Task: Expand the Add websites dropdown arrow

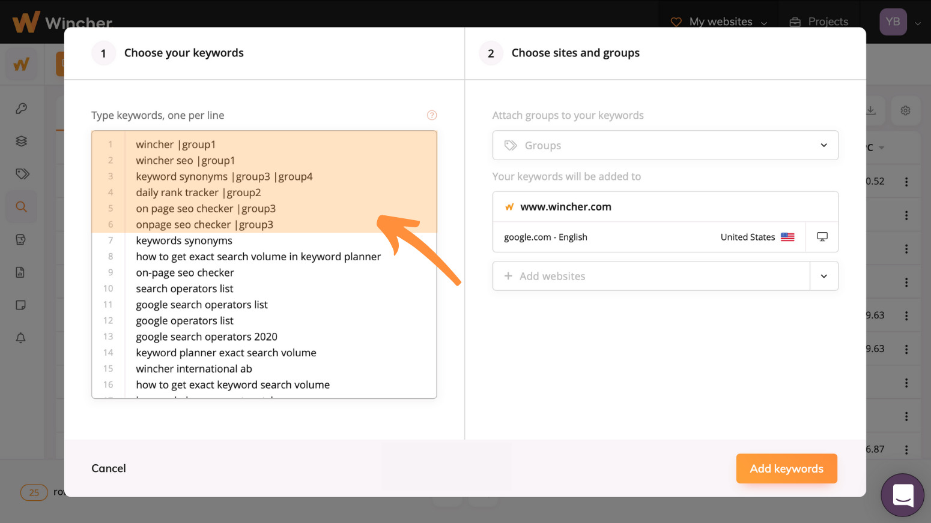Action: pos(824,275)
